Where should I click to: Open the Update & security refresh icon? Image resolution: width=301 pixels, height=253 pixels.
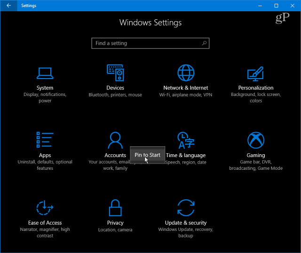tap(186, 208)
